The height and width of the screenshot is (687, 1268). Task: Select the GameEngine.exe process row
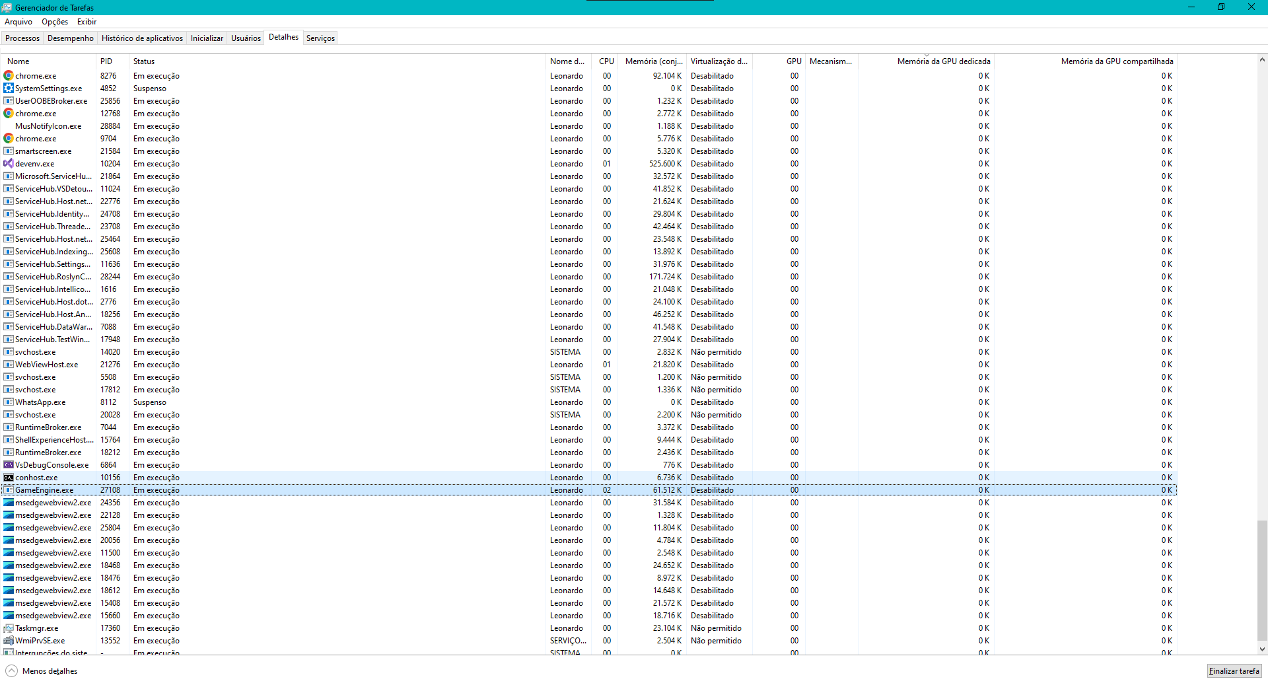click(264, 489)
